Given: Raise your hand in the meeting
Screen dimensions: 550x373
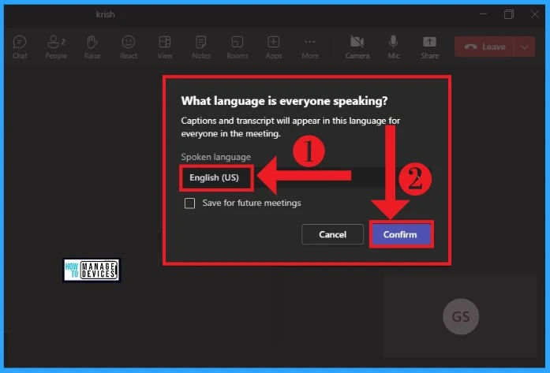Looking at the screenshot, I should coord(92,47).
